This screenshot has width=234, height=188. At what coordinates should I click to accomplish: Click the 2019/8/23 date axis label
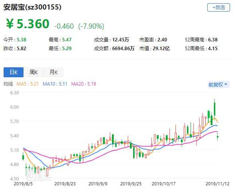pyautogui.click(x=65, y=184)
